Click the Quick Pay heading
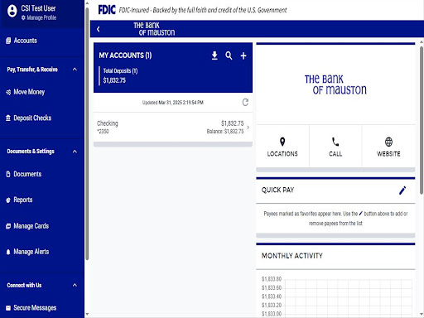Viewport: 424px width, 318px height. (x=277, y=190)
